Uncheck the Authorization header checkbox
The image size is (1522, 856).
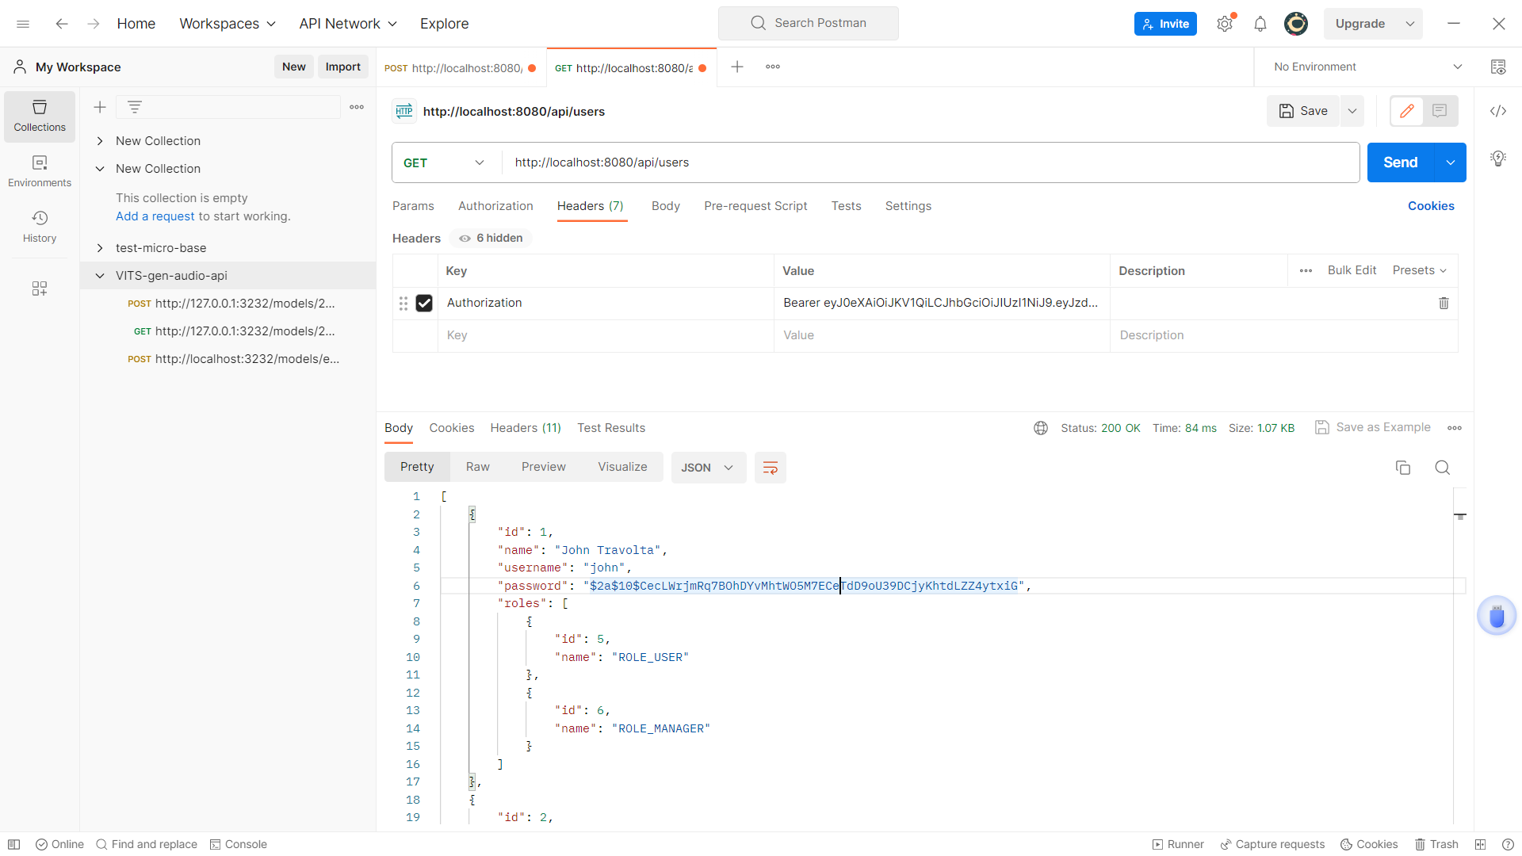[424, 303]
